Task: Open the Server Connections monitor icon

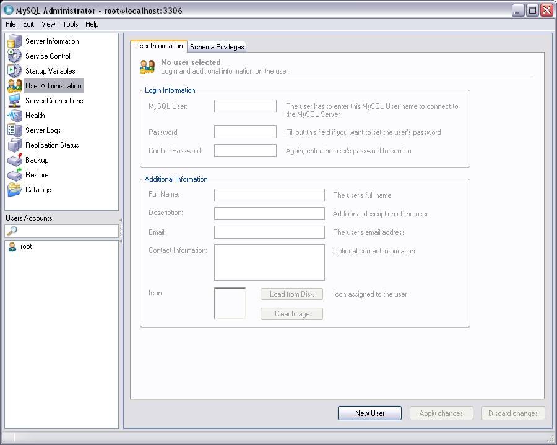Action: 15,101
